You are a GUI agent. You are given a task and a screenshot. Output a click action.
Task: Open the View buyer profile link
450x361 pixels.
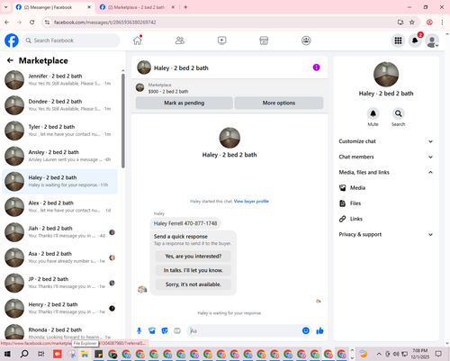pyautogui.click(x=251, y=202)
